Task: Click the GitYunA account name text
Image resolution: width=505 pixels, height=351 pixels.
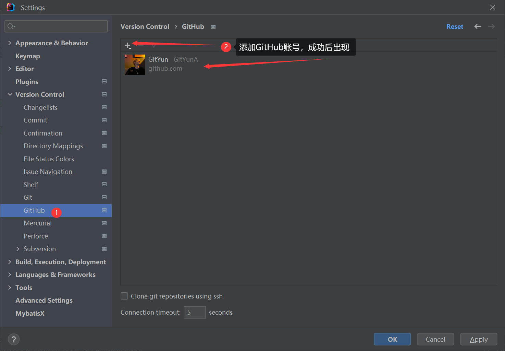Action: click(x=186, y=59)
